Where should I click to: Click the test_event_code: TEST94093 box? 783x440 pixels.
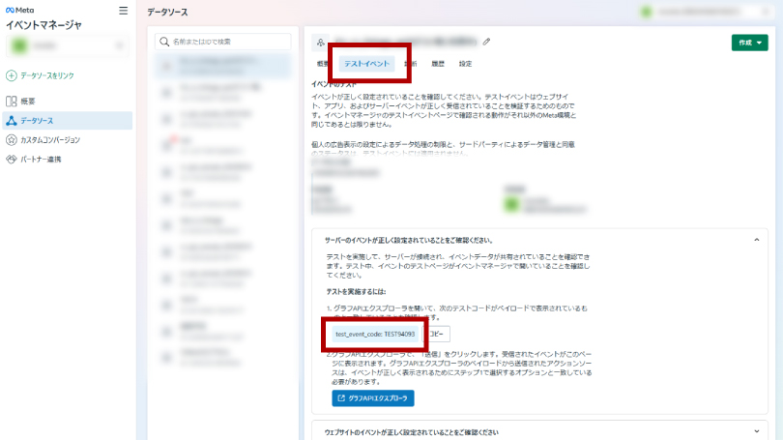[375, 334]
